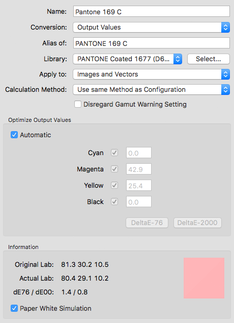Click the DeltaE-2000 button
The image size is (234, 323).
(x=197, y=222)
